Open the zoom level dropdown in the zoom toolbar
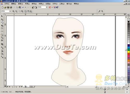The image size is (130, 94). point(10,11)
